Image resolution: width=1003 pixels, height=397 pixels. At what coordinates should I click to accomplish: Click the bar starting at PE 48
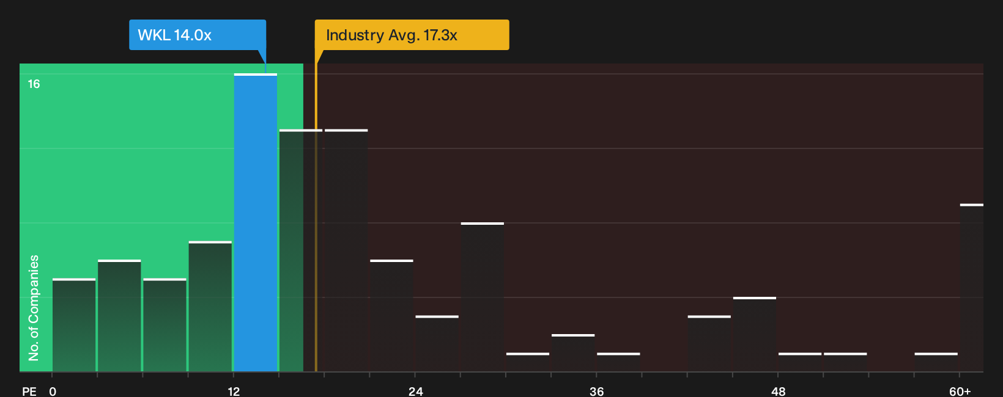[800, 362]
